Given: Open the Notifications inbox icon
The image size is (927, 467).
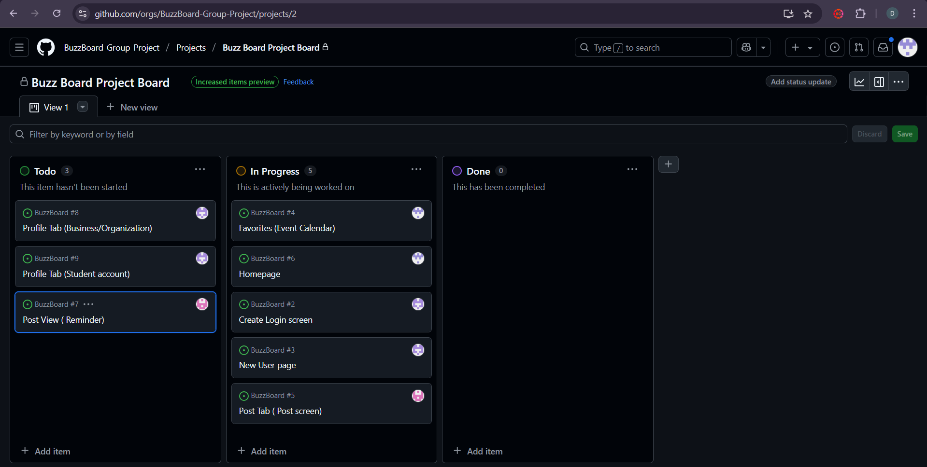Looking at the screenshot, I should click(883, 47).
